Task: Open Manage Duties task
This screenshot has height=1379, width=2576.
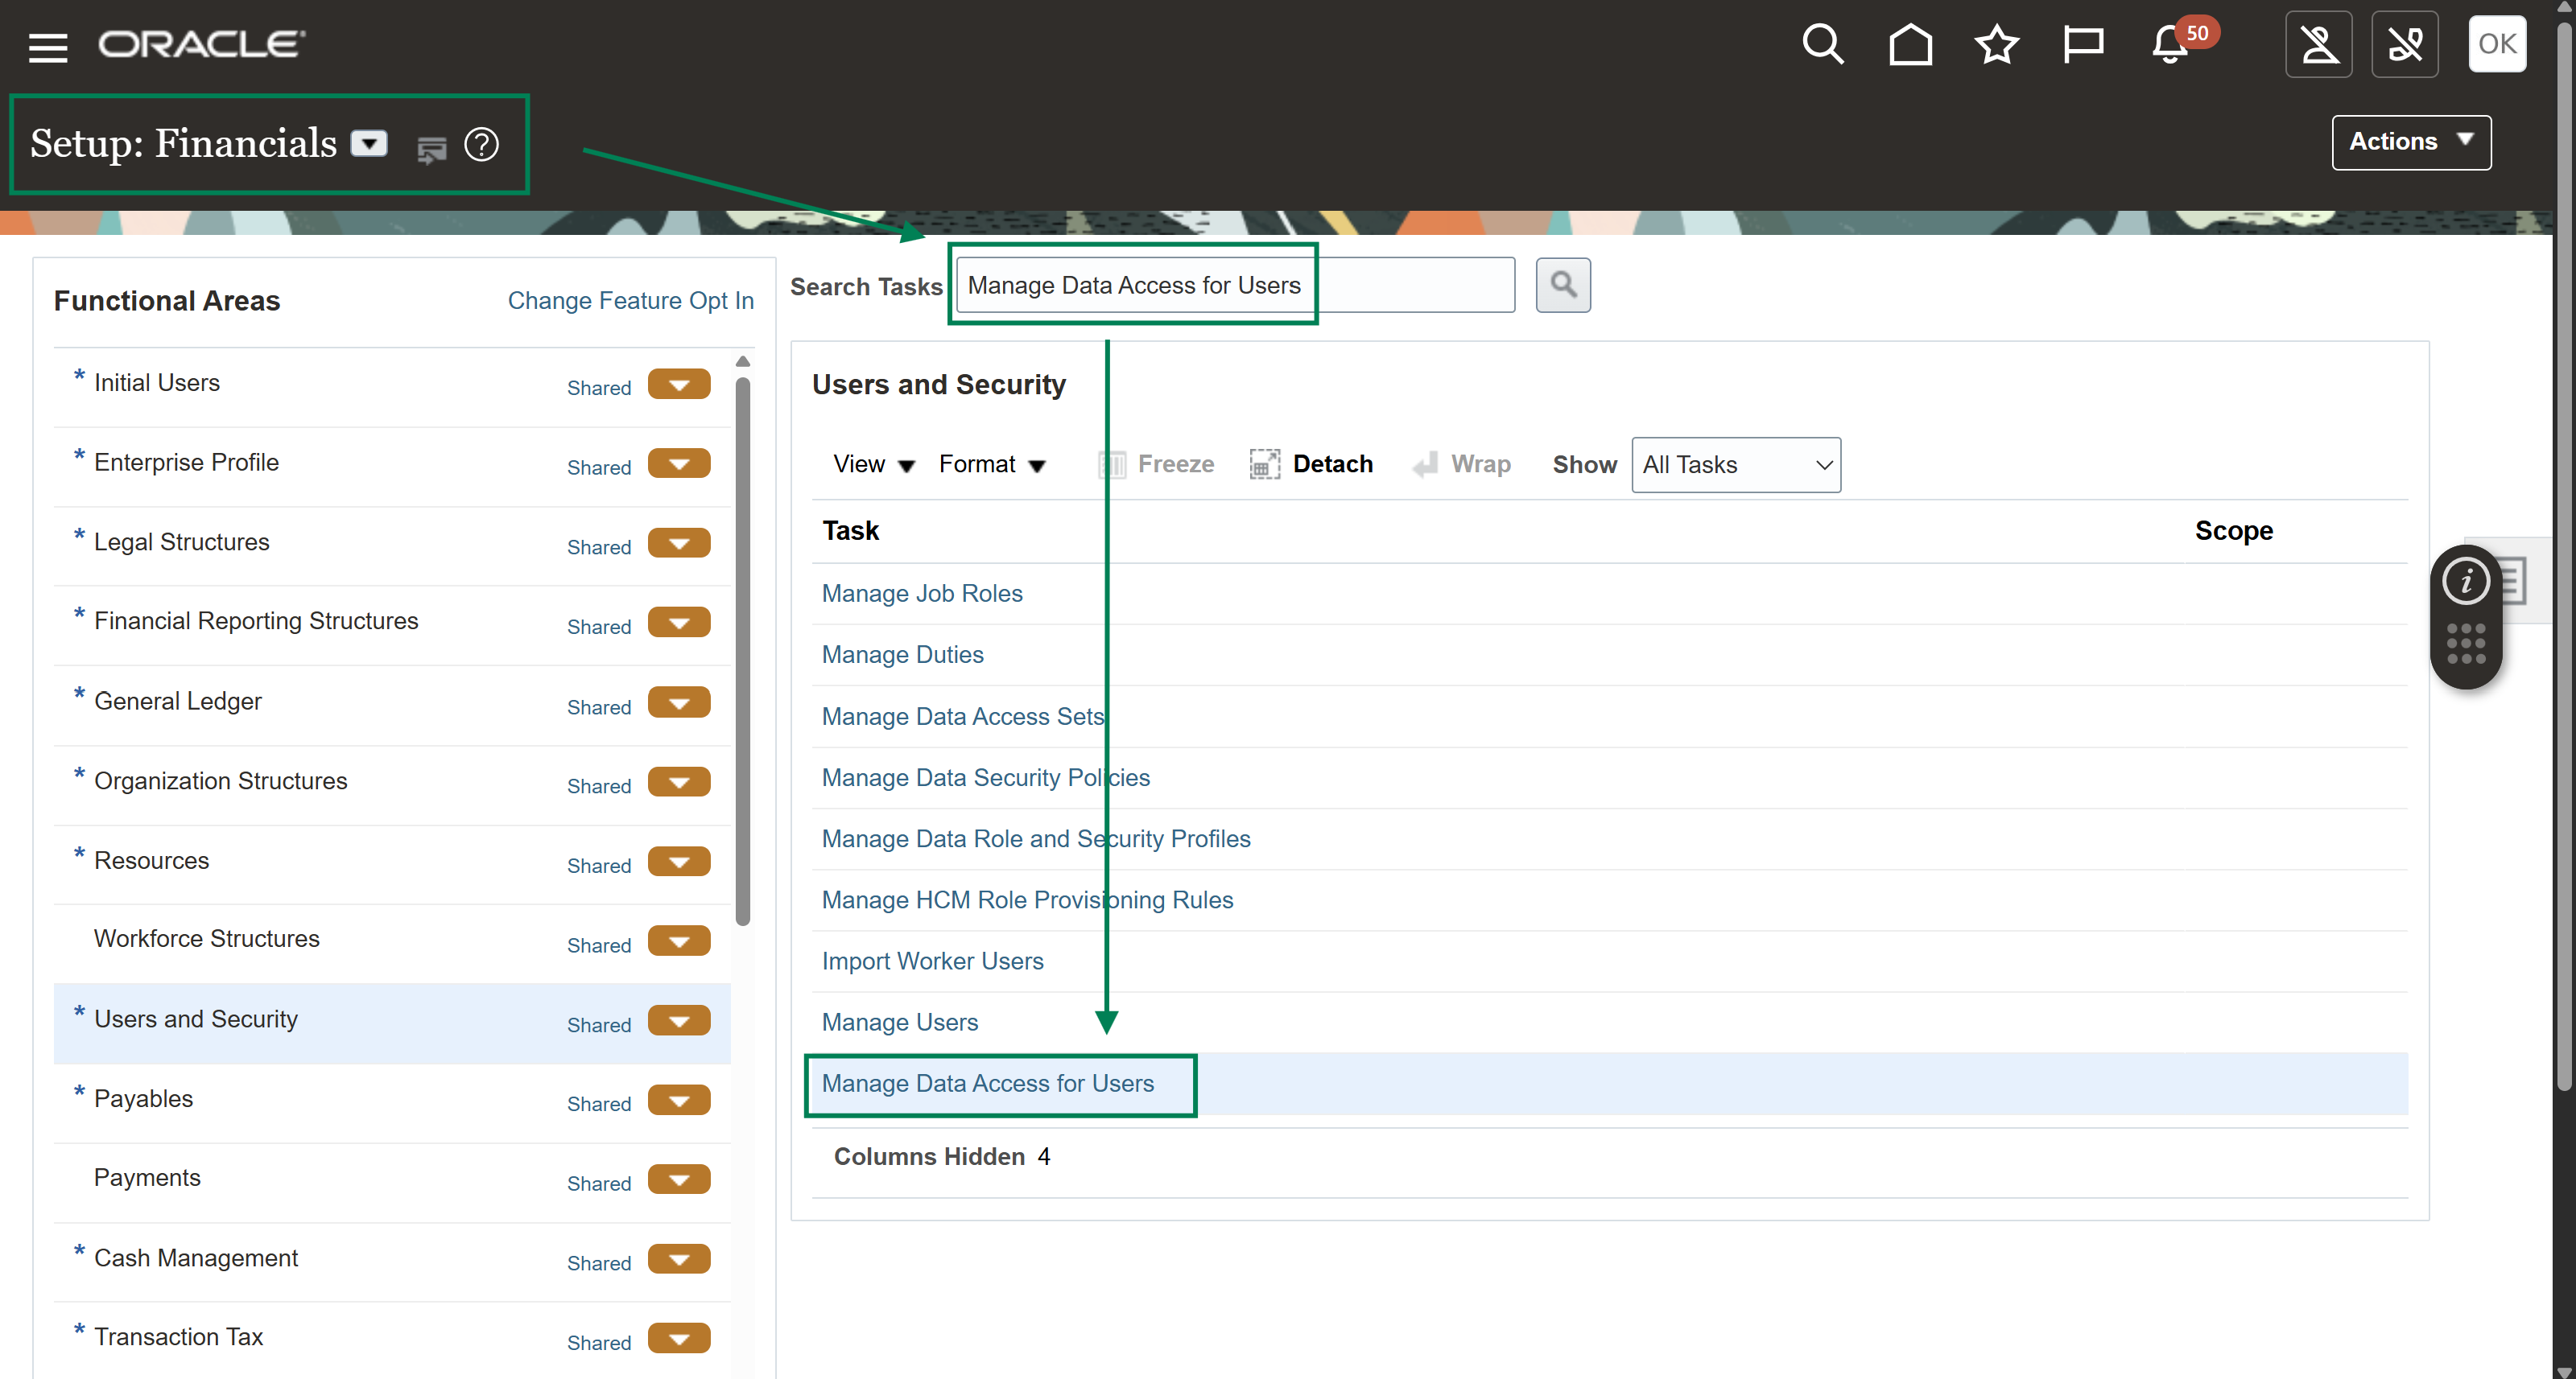Action: (902, 655)
